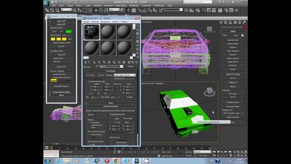
Task: Open the Hierarchy command panel tab
Action: (x=231, y=22)
